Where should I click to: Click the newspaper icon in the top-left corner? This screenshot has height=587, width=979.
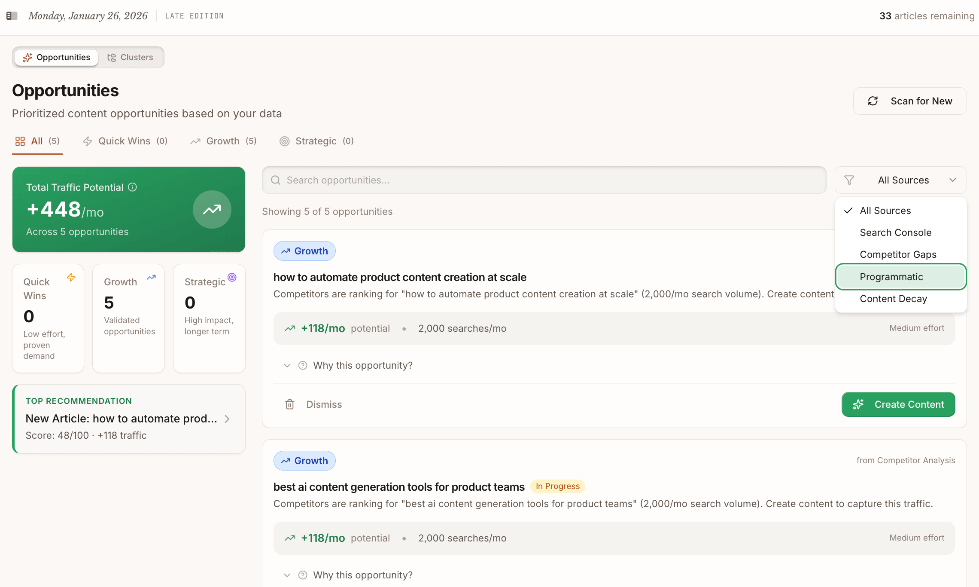(12, 15)
